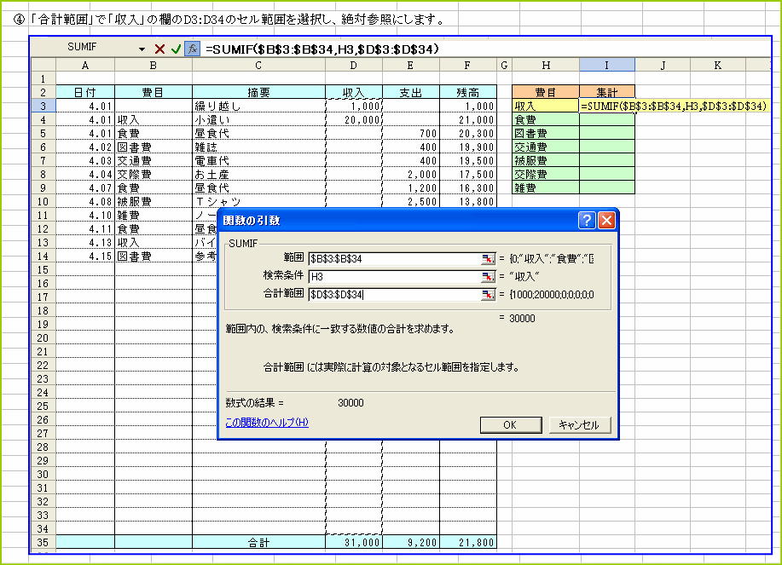Click 雑費 in the H column summary
The height and width of the screenshot is (565, 782).
[546, 187]
